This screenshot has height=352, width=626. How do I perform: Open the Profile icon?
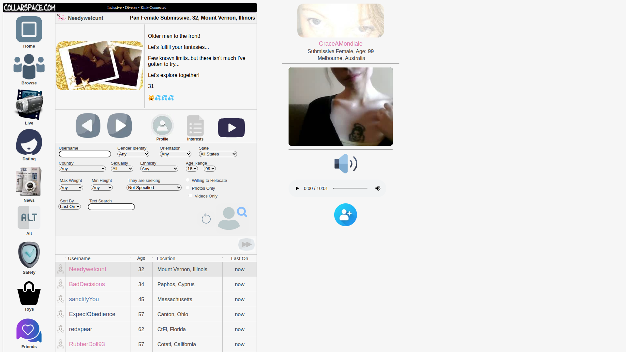[x=162, y=125]
